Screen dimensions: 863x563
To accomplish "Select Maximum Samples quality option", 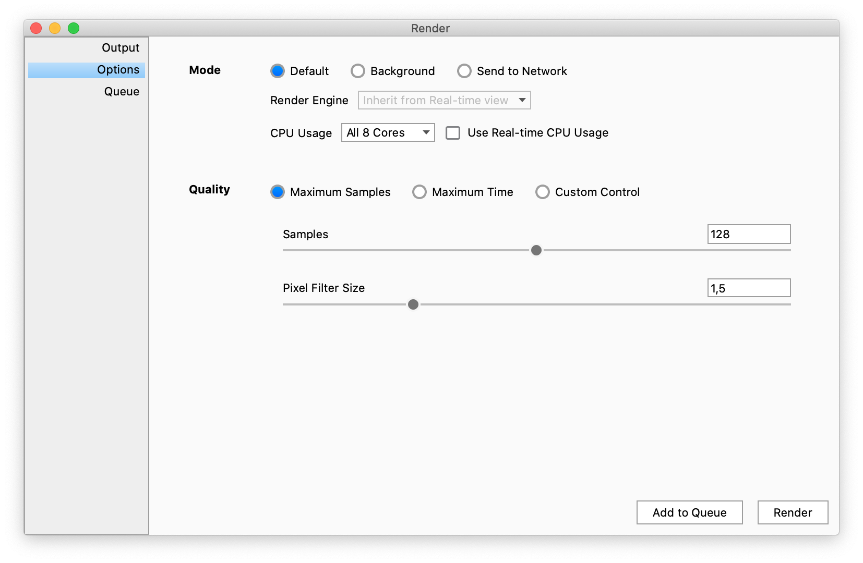I will coord(278,192).
